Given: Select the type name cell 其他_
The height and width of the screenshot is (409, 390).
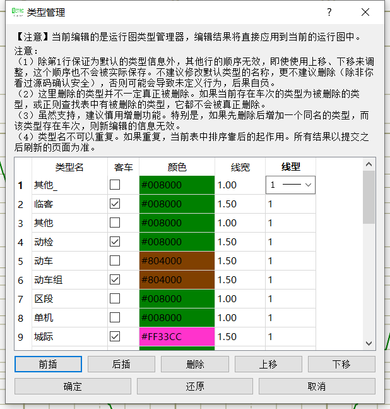Looking at the screenshot, I should pyautogui.click(x=69, y=185).
